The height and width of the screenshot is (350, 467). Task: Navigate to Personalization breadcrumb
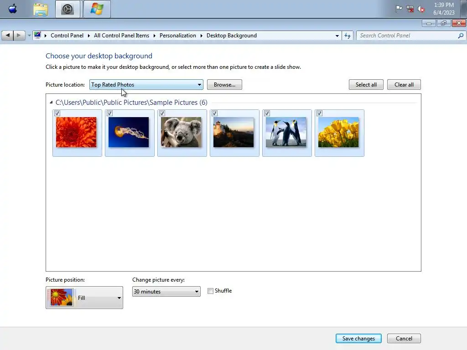(x=178, y=36)
